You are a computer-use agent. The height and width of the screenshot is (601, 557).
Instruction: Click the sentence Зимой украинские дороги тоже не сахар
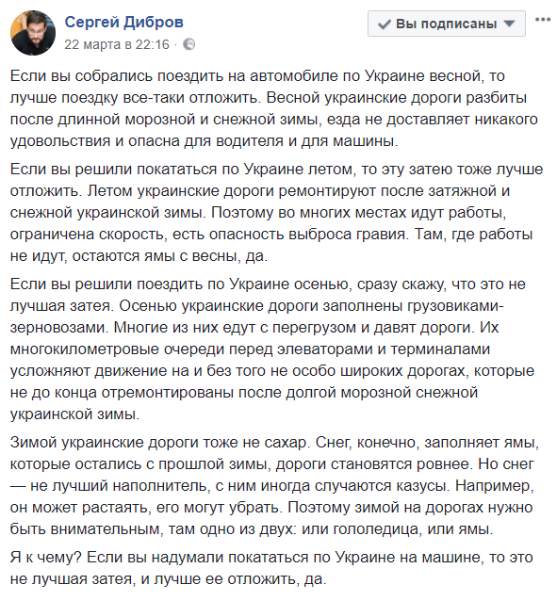click(x=160, y=443)
